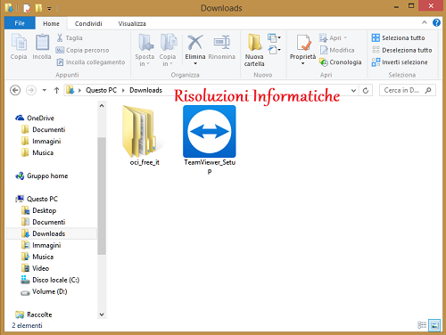Open the easy access dropdown in Nuovo group
This screenshot has width=446, height=335.
point(274,50)
